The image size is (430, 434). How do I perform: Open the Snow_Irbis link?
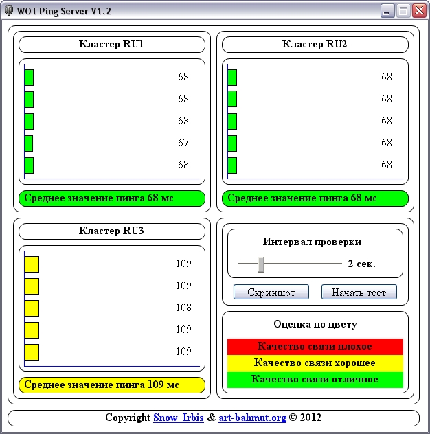(x=179, y=418)
